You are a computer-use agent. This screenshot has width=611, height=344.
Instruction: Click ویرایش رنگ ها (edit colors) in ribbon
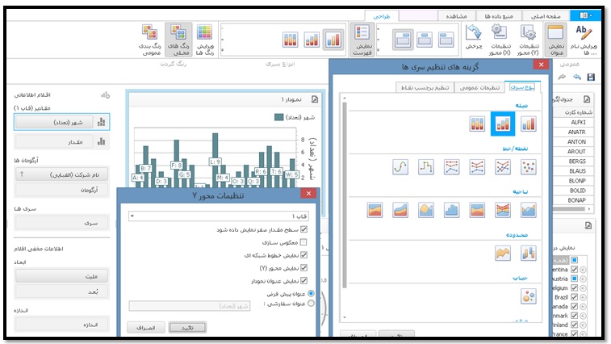pos(204,39)
